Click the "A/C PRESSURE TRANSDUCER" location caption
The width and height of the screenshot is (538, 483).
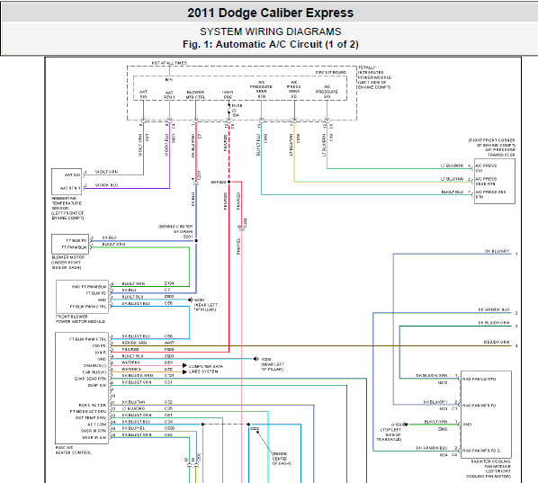tap(492, 148)
